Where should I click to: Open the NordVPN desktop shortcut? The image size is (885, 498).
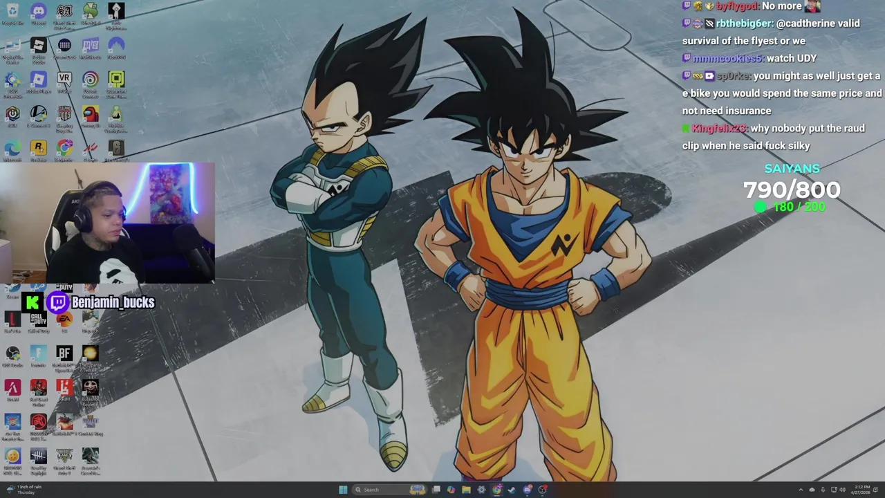116,48
